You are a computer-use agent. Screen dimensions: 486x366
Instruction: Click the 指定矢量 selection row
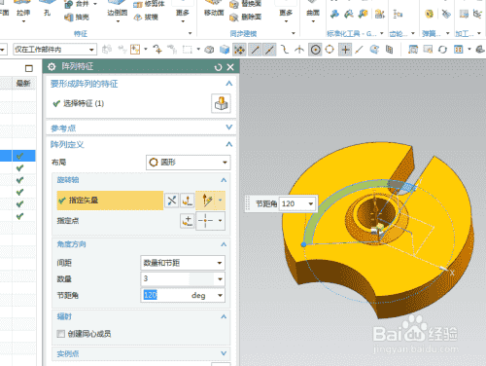pos(110,201)
